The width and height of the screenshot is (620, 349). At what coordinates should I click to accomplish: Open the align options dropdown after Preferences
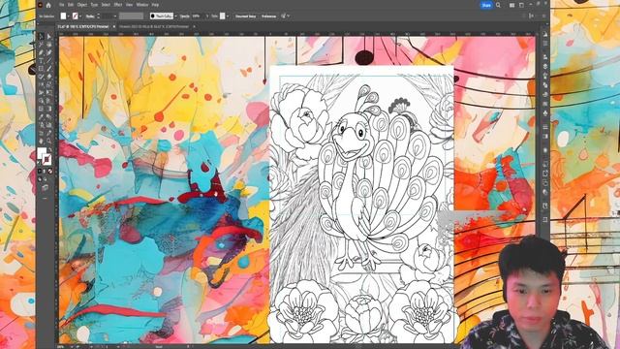[x=289, y=16]
